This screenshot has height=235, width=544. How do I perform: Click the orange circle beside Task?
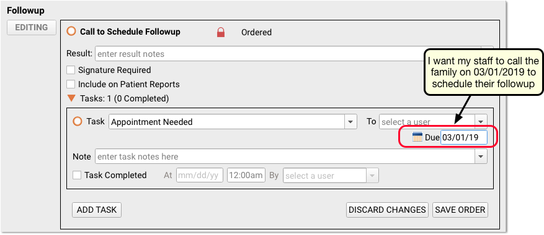tap(78, 121)
